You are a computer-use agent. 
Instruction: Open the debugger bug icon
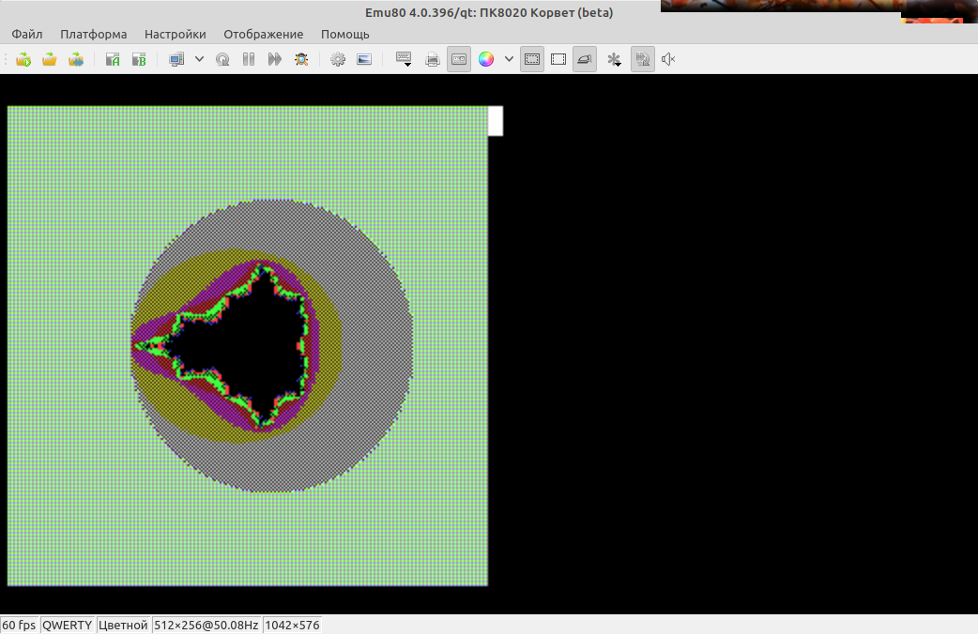point(301,59)
